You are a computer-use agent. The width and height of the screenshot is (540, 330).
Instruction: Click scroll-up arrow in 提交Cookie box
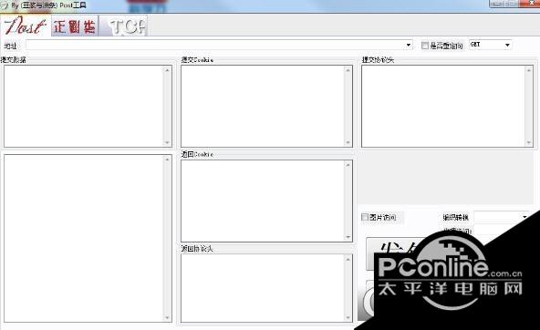[348, 70]
